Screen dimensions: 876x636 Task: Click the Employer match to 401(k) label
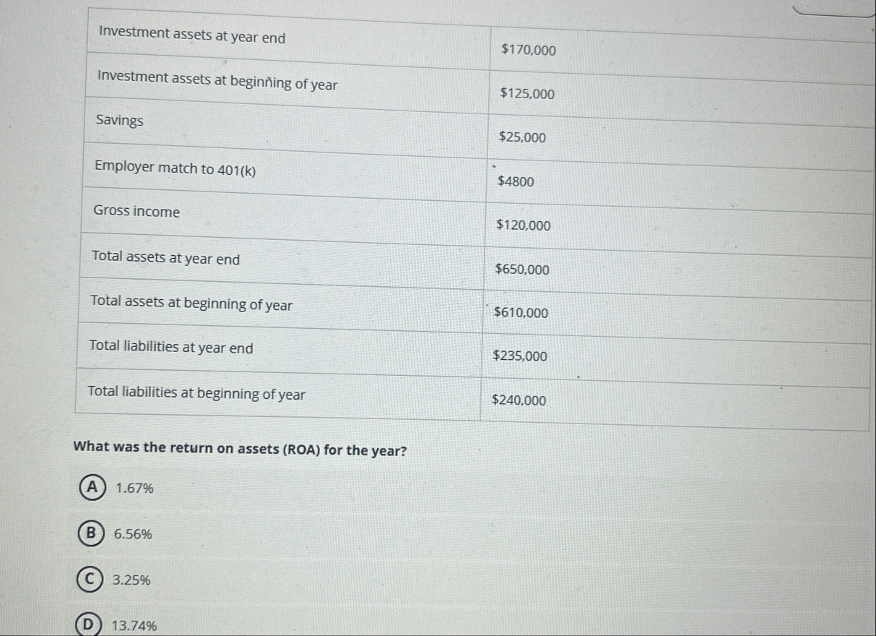click(176, 168)
